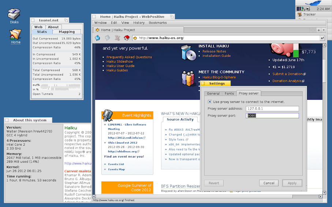Click the home page icon in WebPositive toolbar
Screen dimensions: 332x207
point(127,38)
